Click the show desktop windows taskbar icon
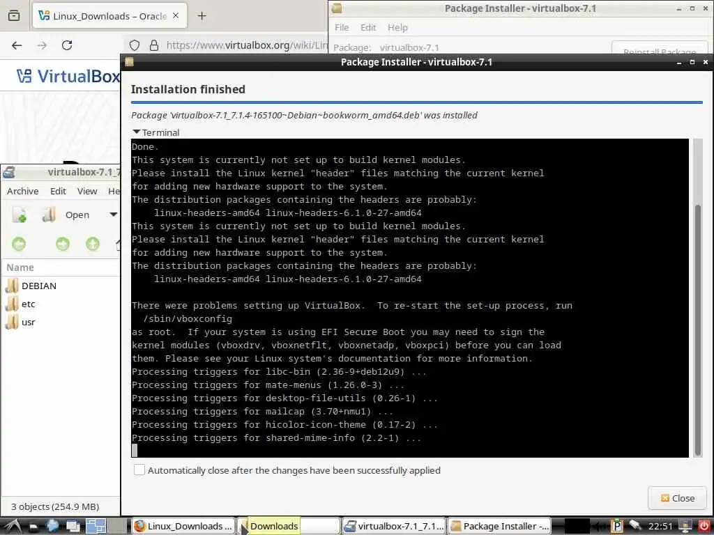This screenshot has width=714, height=535. [x=73, y=527]
